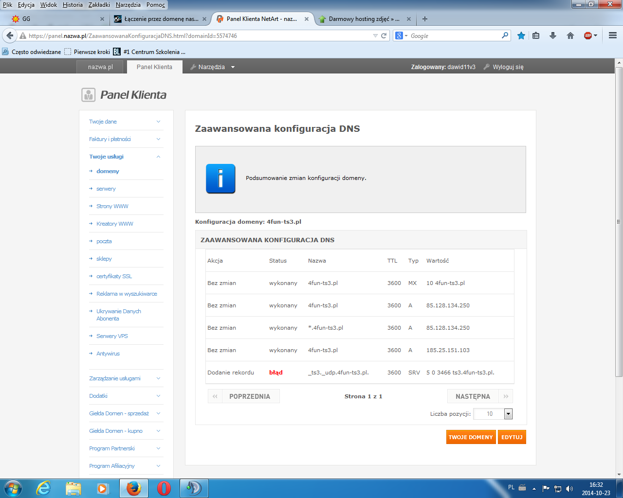The height and width of the screenshot is (498, 623).
Task: Open volume speaker tray icon
Action: (569, 488)
